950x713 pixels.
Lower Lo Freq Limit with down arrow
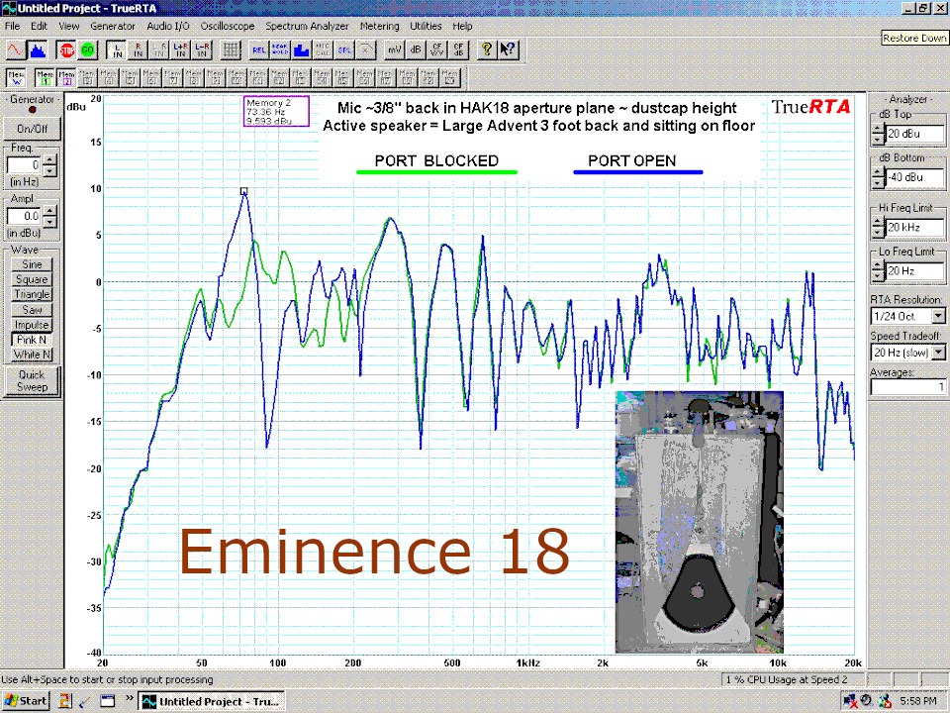(879, 276)
